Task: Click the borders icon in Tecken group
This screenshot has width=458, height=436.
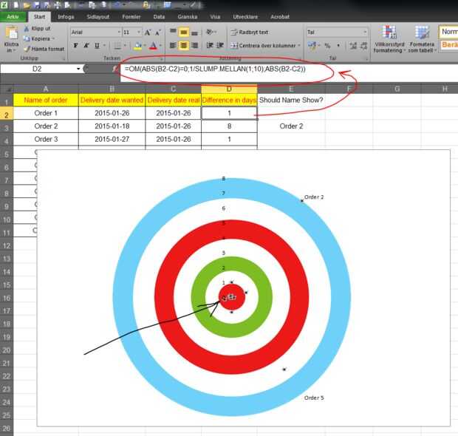Action: (117, 46)
